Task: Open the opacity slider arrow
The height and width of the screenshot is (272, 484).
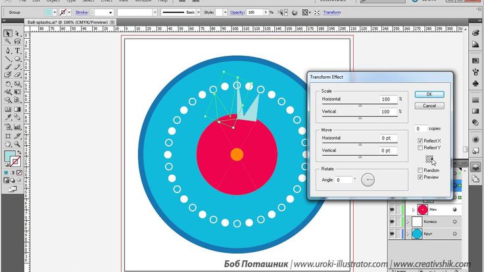Action: tap(266, 12)
